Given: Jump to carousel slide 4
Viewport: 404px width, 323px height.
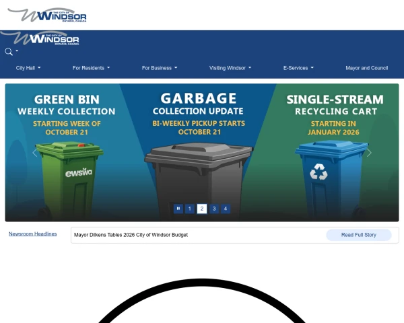Looking at the screenshot, I should click(x=226, y=209).
